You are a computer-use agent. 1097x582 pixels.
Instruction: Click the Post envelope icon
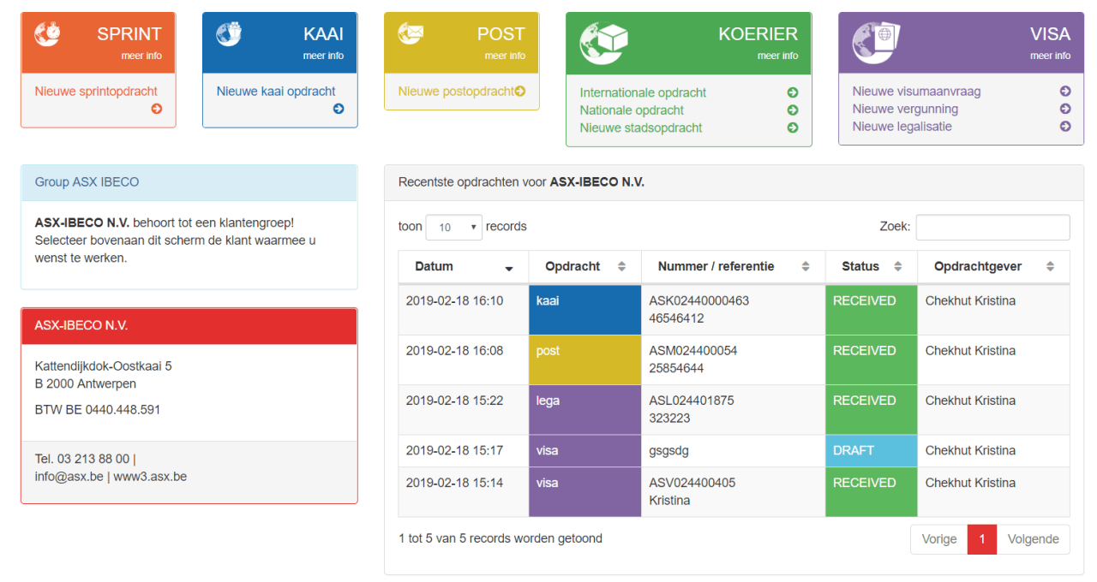pyautogui.click(x=411, y=33)
